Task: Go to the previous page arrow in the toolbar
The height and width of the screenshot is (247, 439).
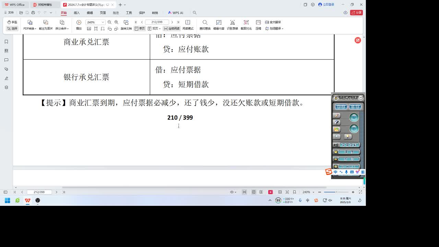Action: 142,22
